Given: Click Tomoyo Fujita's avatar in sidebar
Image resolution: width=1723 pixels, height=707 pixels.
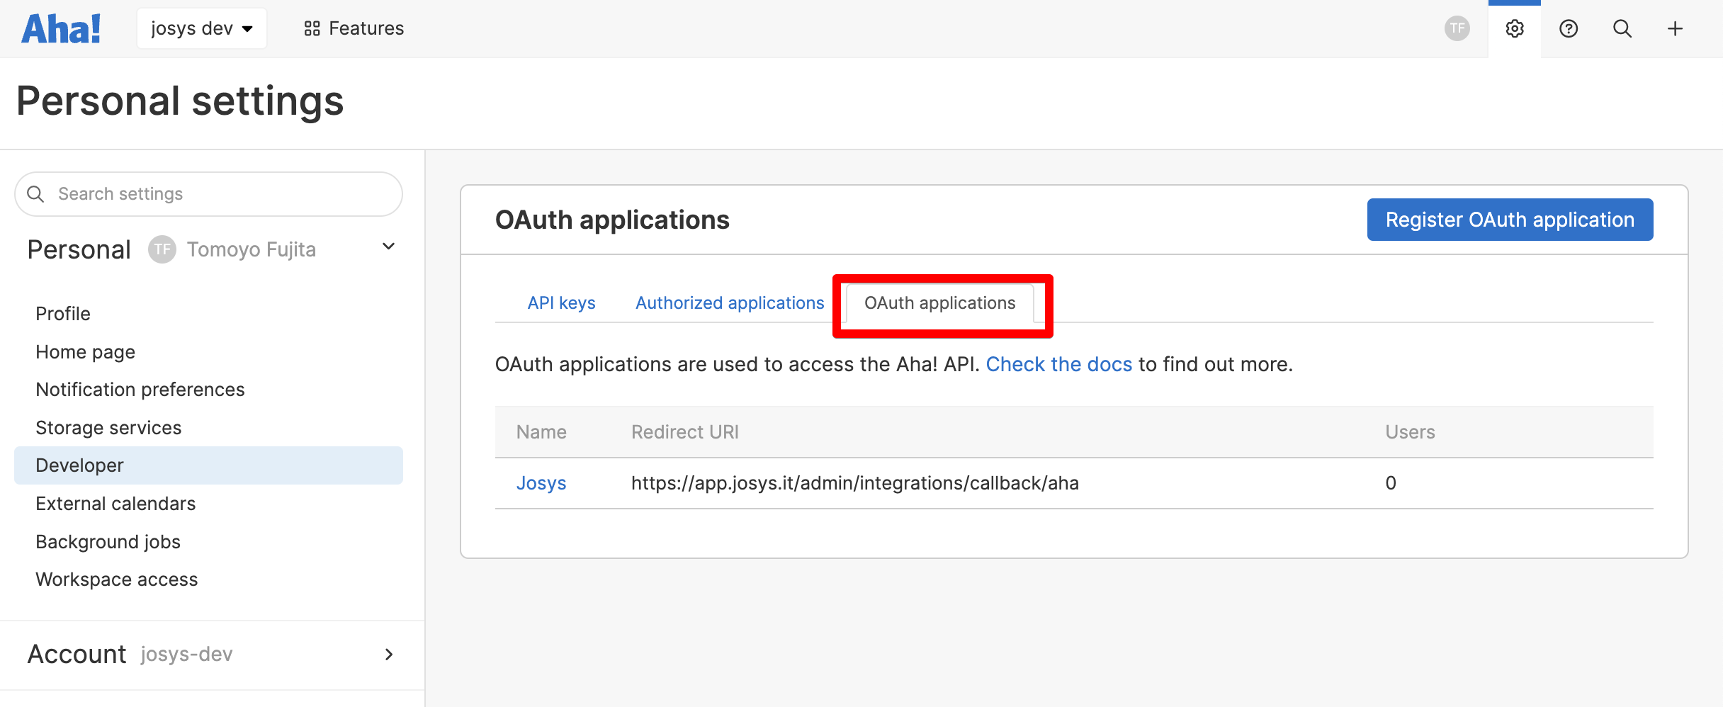Looking at the screenshot, I should pyautogui.click(x=162, y=249).
